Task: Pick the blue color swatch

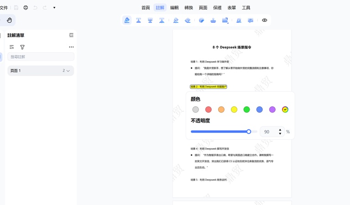Action: 259,109
